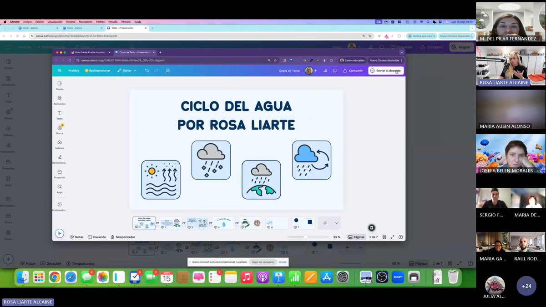Click the Ocultar link in sharing bar
Viewport: 546px width, 307px height.
283,262
